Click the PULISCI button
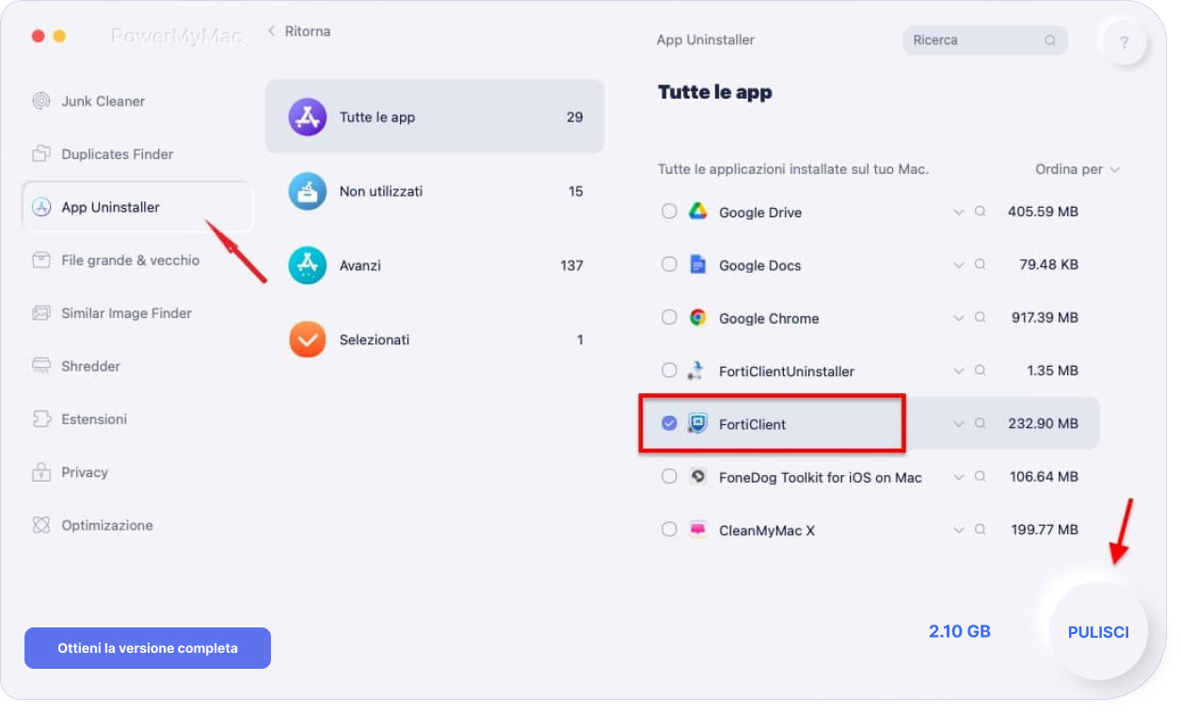 pos(1098,632)
